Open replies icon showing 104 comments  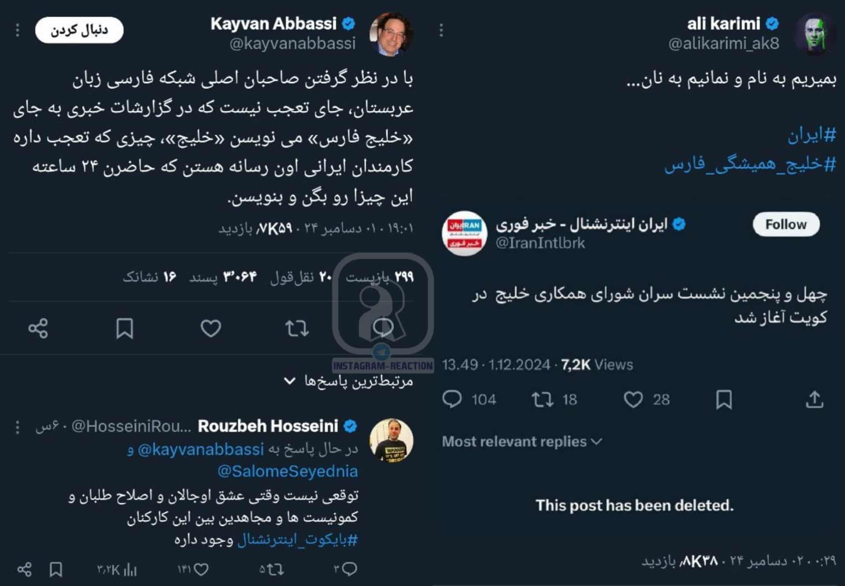pyautogui.click(x=452, y=399)
